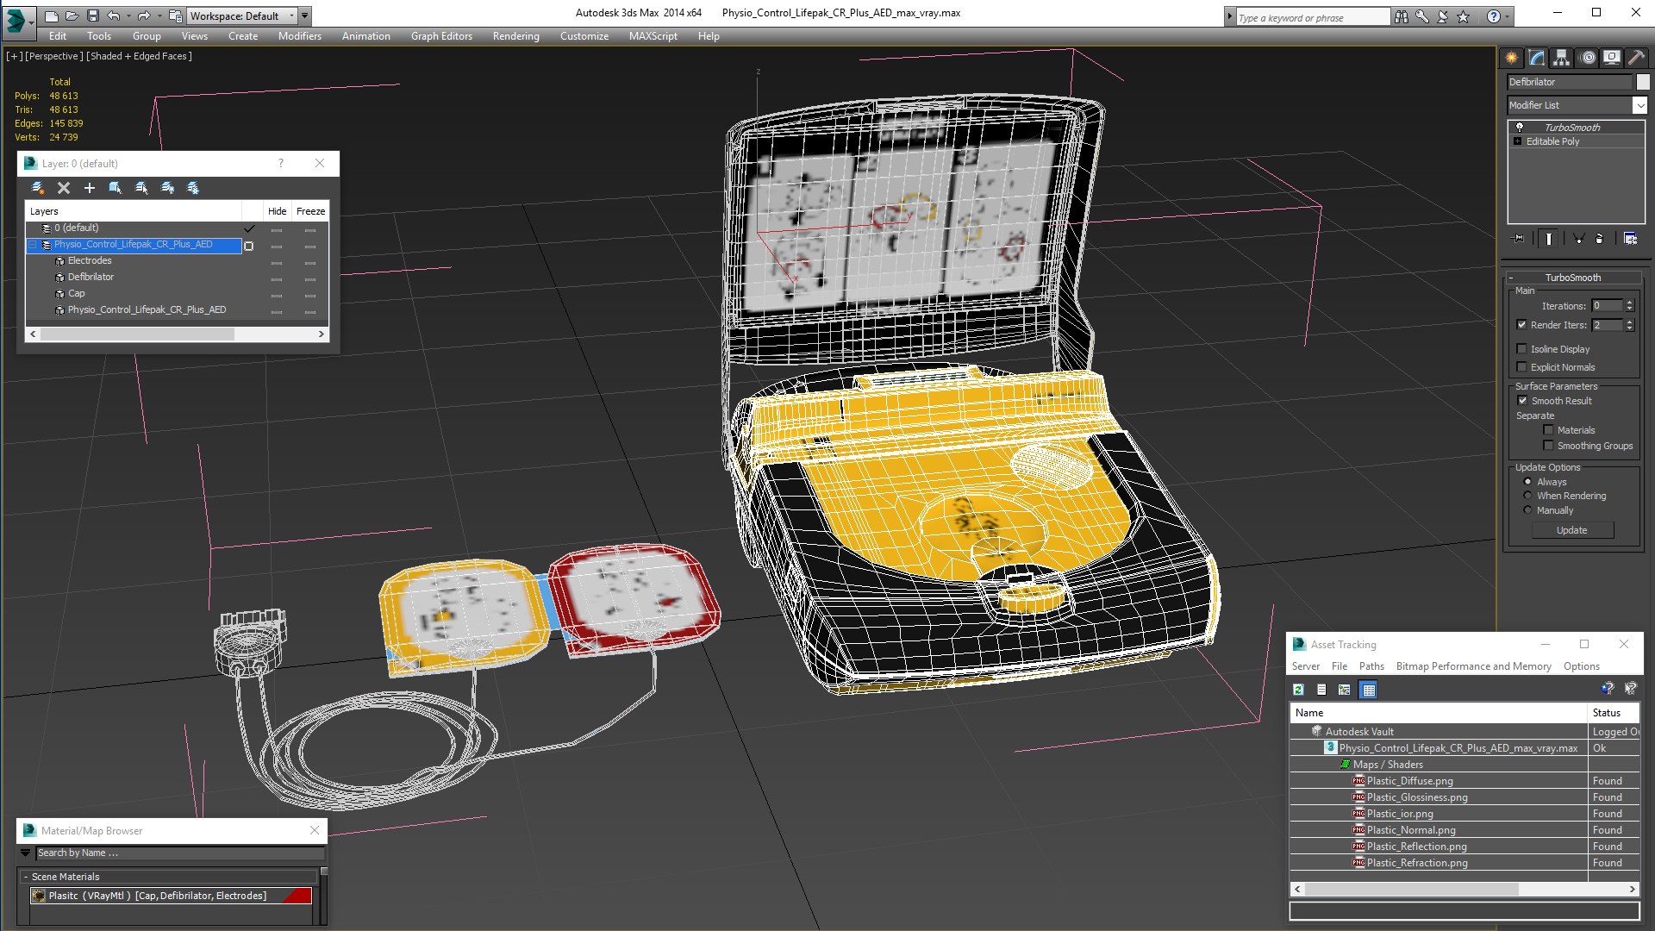The image size is (1655, 931).
Task: Enable Separate by Materials checkbox
Action: coord(1548,430)
